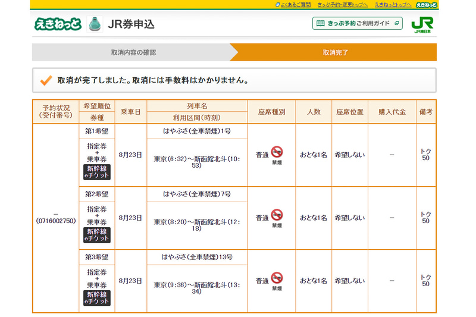
Task: Click 新幹線eチケット badge in 第1希望 row
Action: [x=97, y=172]
